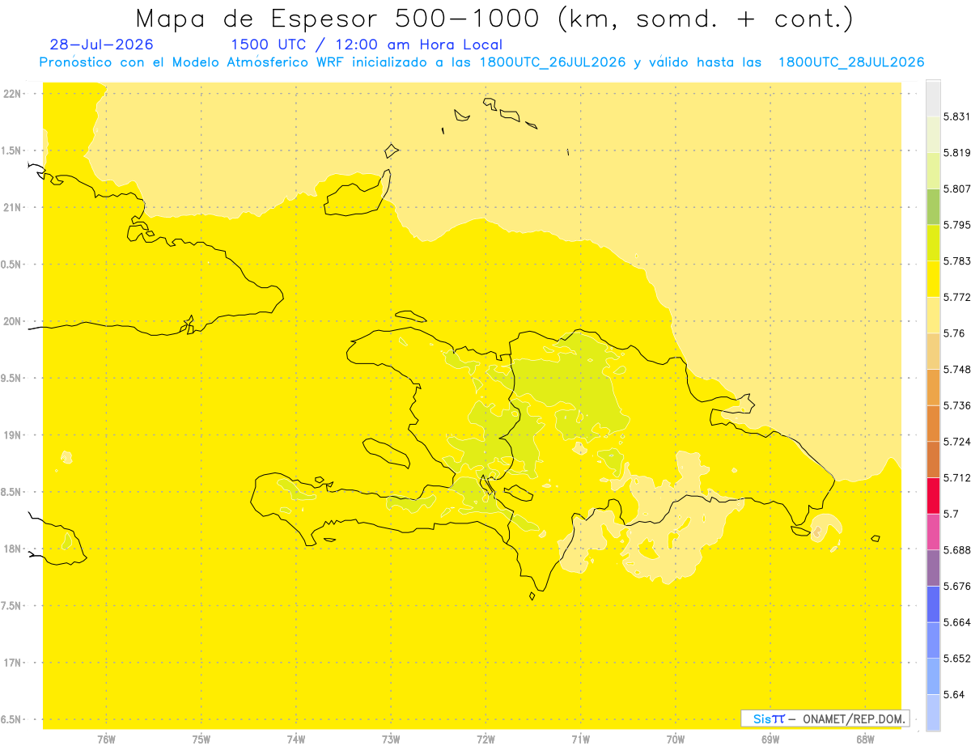Click the pink swatch in the color legend
The height and width of the screenshot is (750, 971).
point(933,532)
